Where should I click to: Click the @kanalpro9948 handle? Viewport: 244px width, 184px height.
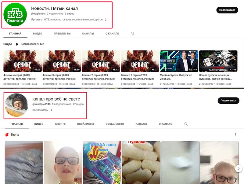[41, 104]
